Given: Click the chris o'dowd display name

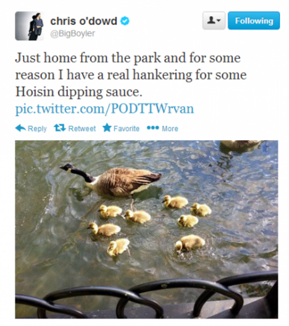Looking at the screenshot, I should coord(83,21).
